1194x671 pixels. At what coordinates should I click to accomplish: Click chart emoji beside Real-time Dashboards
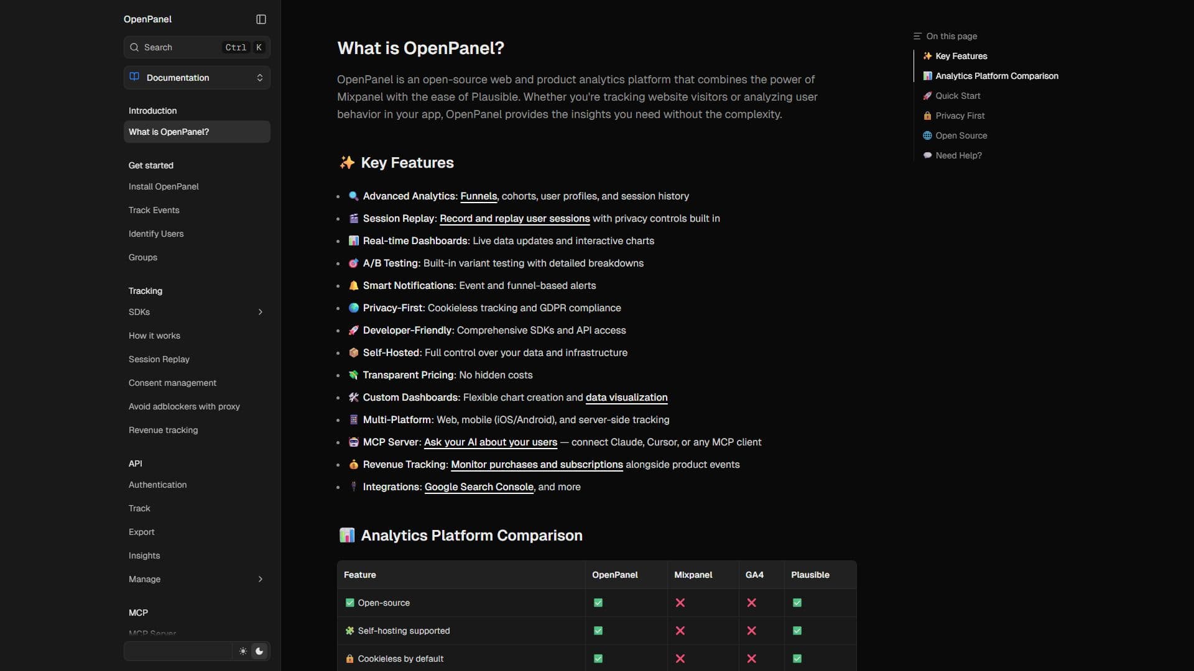[353, 240]
